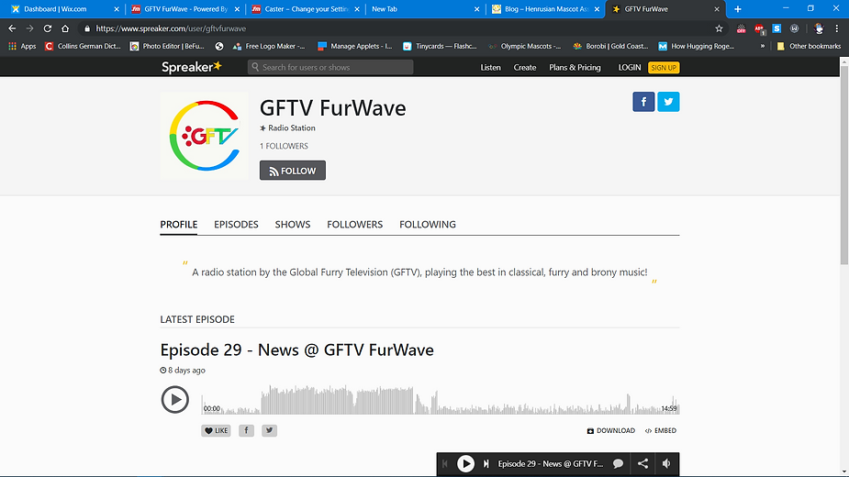The width and height of the screenshot is (849, 477).
Task: Open the 1 FOLLOWERS count link
Action: point(284,146)
